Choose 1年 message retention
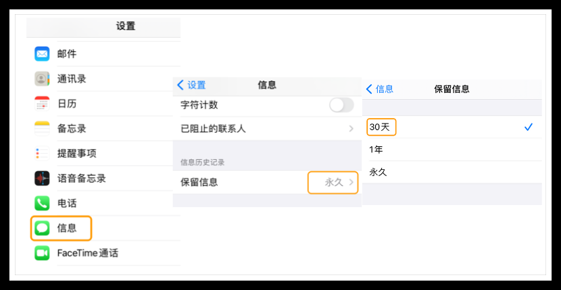The width and height of the screenshot is (561, 290). coord(376,150)
